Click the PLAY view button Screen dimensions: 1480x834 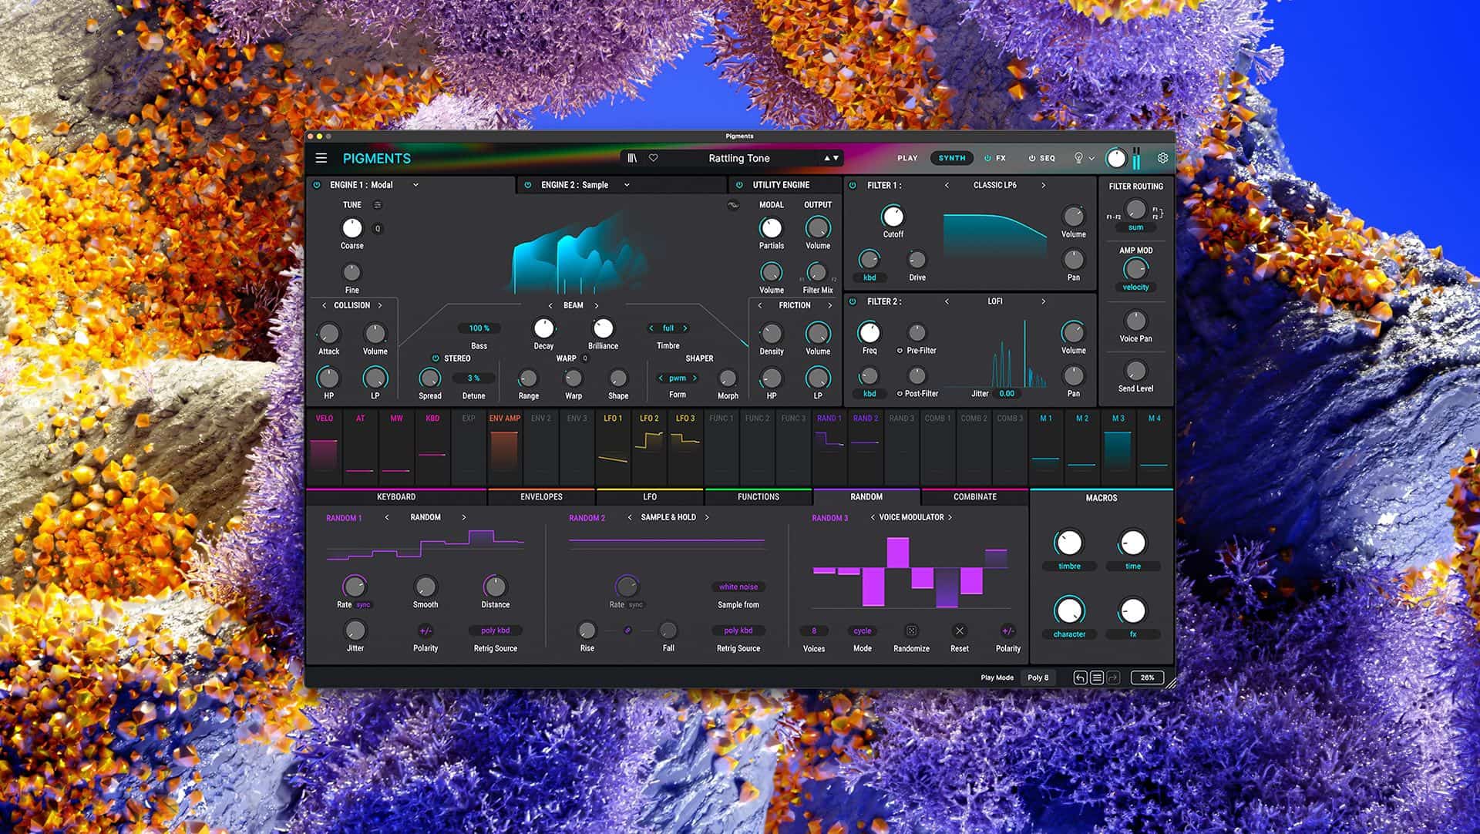click(907, 158)
